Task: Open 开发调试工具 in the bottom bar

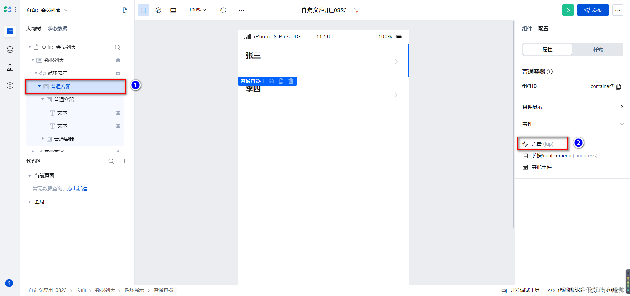Action: click(520, 290)
